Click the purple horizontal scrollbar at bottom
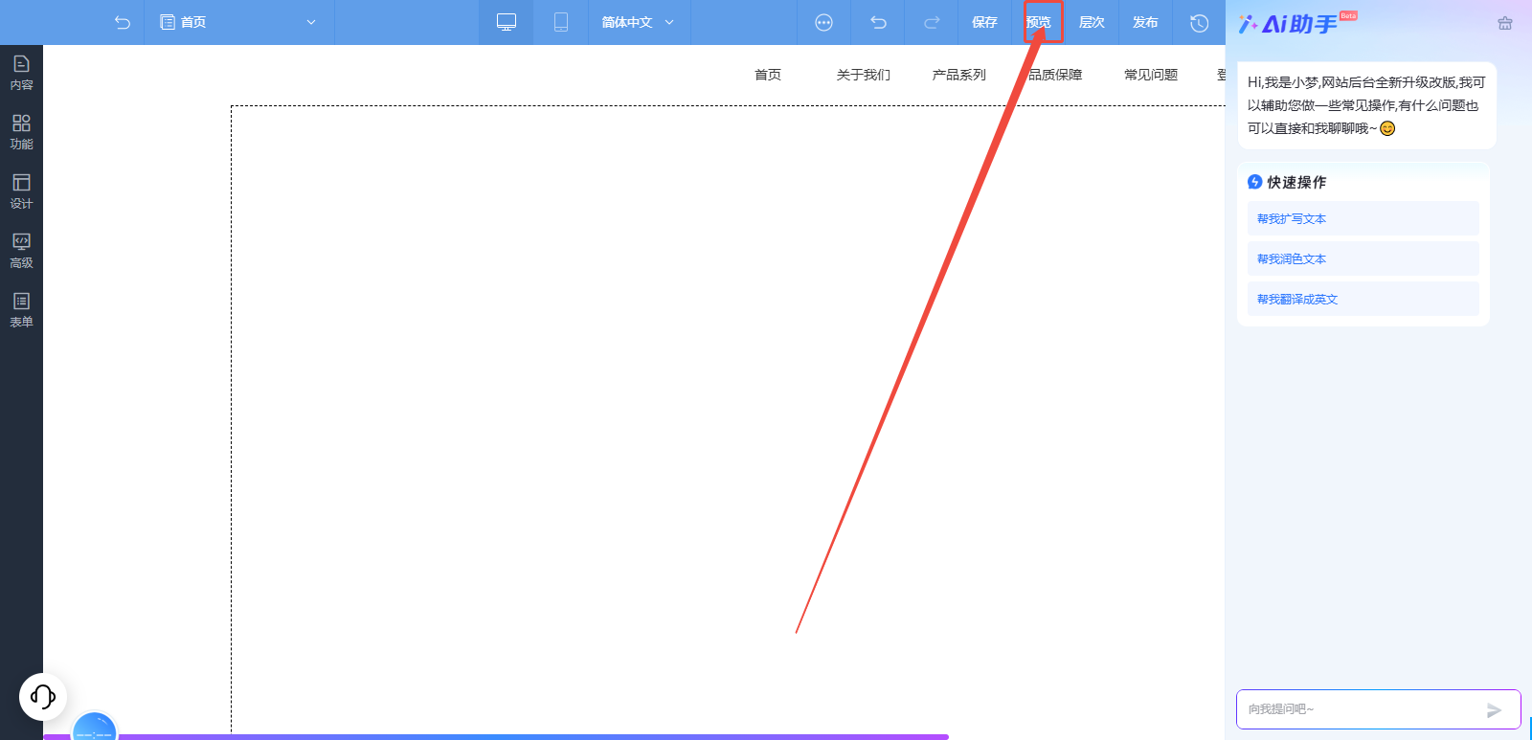 tap(496, 737)
